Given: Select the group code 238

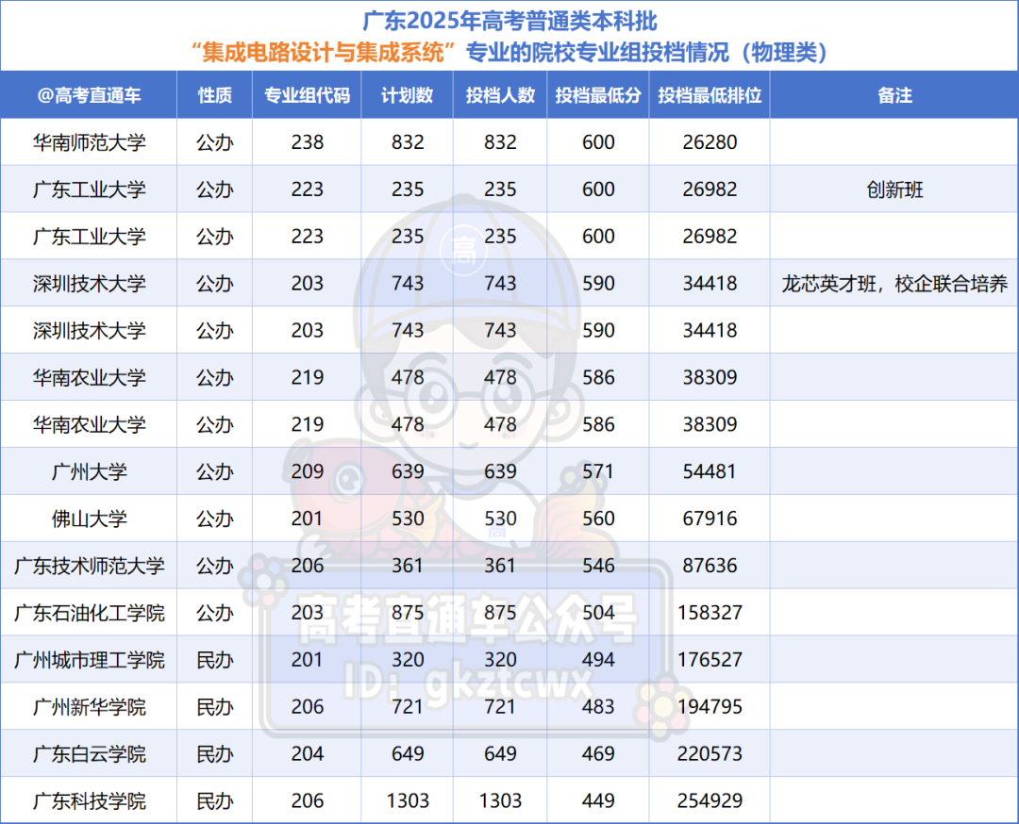Looking at the screenshot, I should click(307, 142).
